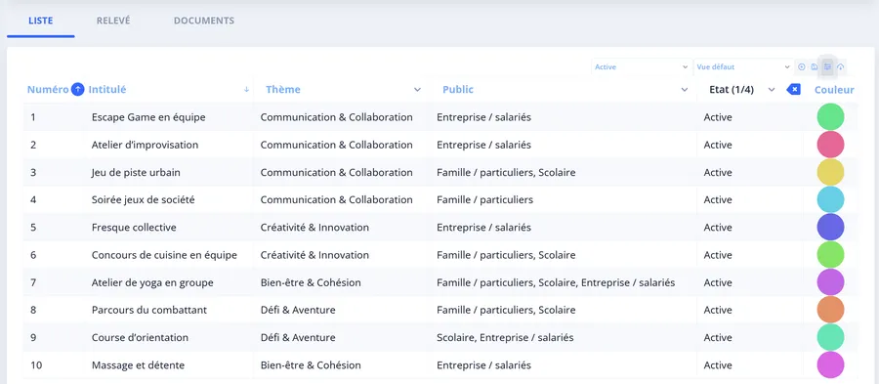Click the small sort arrow beside Intitulé
Screen dimensions: 879x384
pyautogui.click(x=246, y=89)
